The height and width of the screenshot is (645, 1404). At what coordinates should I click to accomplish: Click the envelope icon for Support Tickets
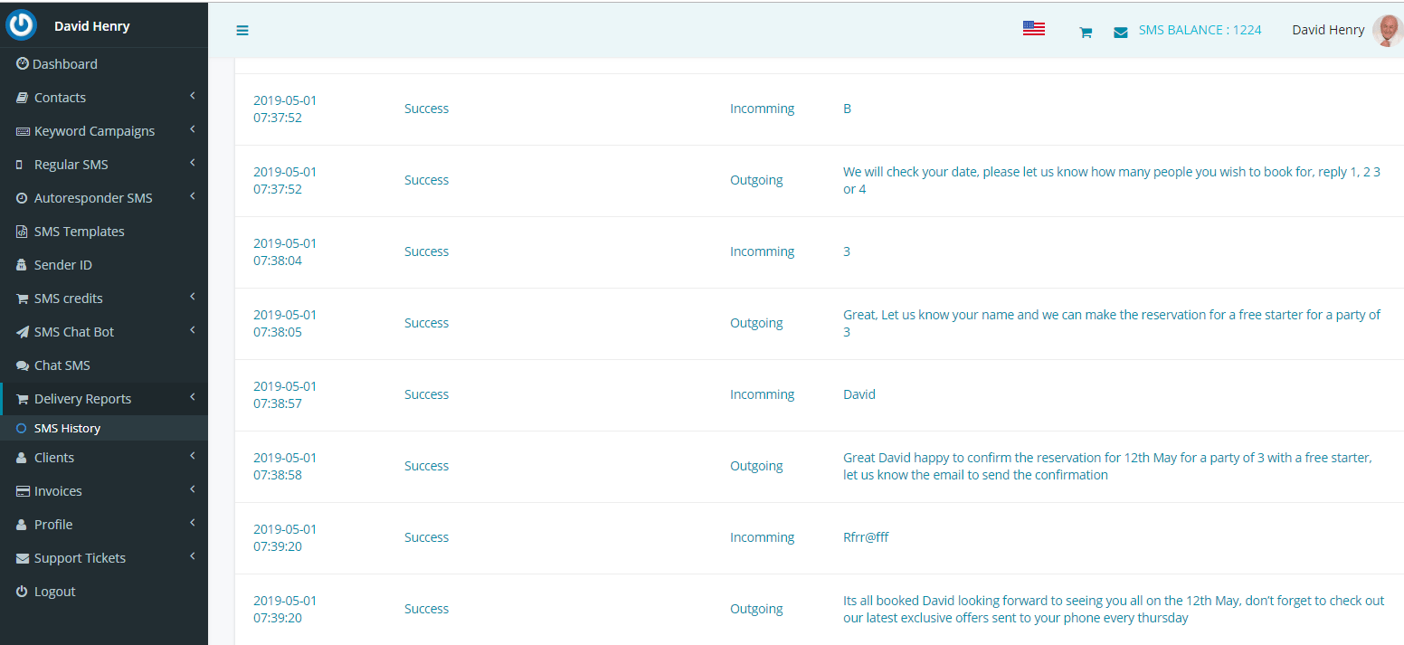(x=23, y=558)
